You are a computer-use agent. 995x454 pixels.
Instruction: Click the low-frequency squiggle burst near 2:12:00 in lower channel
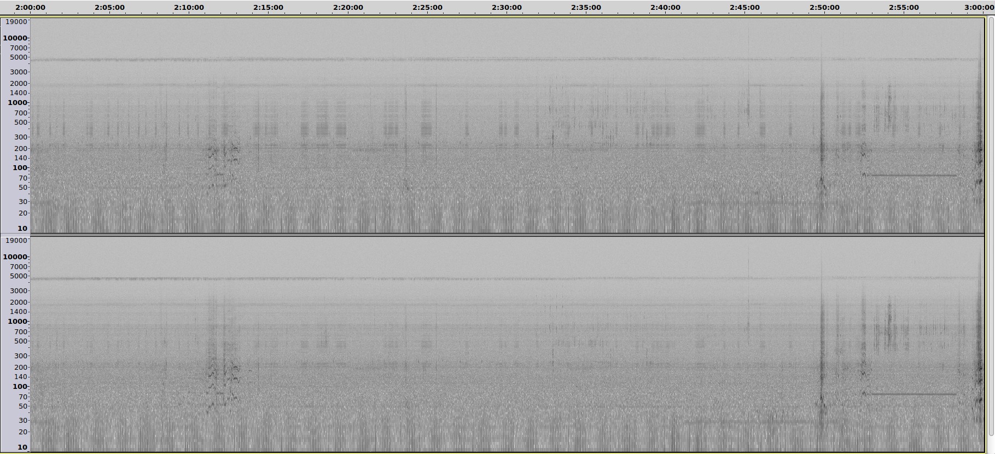pyautogui.click(x=222, y=377)
